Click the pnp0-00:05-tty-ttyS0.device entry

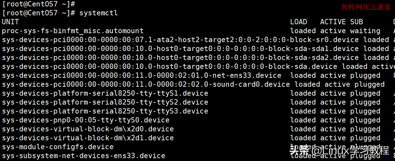86,120
